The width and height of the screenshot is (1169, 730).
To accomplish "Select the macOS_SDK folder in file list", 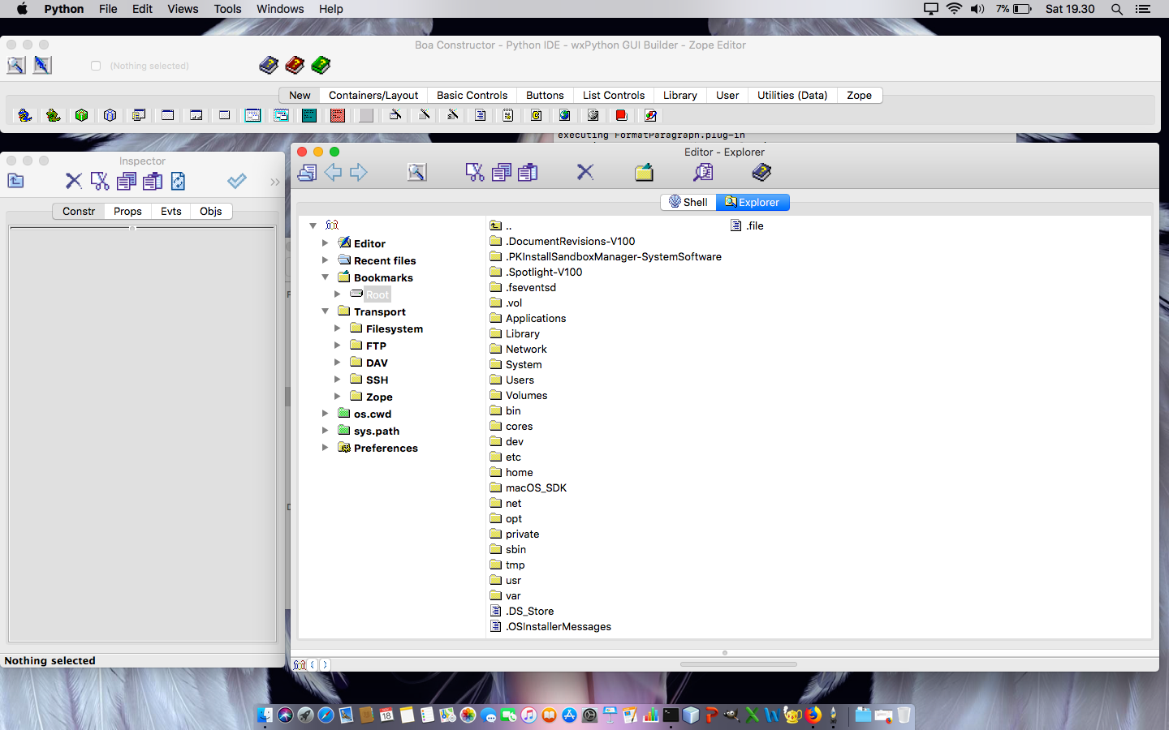I will pyautogui.click(x=536, y=487).
